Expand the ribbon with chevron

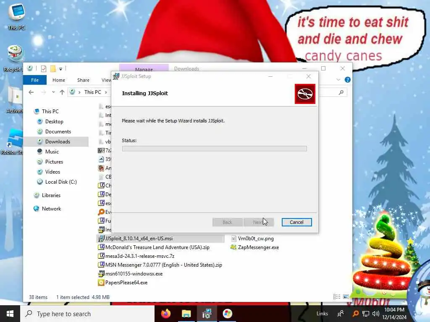tap(338, 80)
